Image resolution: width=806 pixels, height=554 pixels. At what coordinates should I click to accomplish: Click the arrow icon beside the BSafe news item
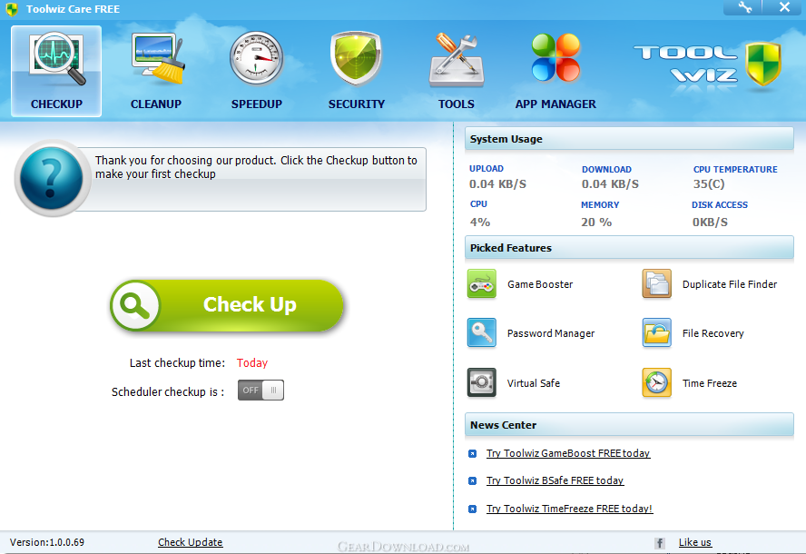[x=472, y=481]
